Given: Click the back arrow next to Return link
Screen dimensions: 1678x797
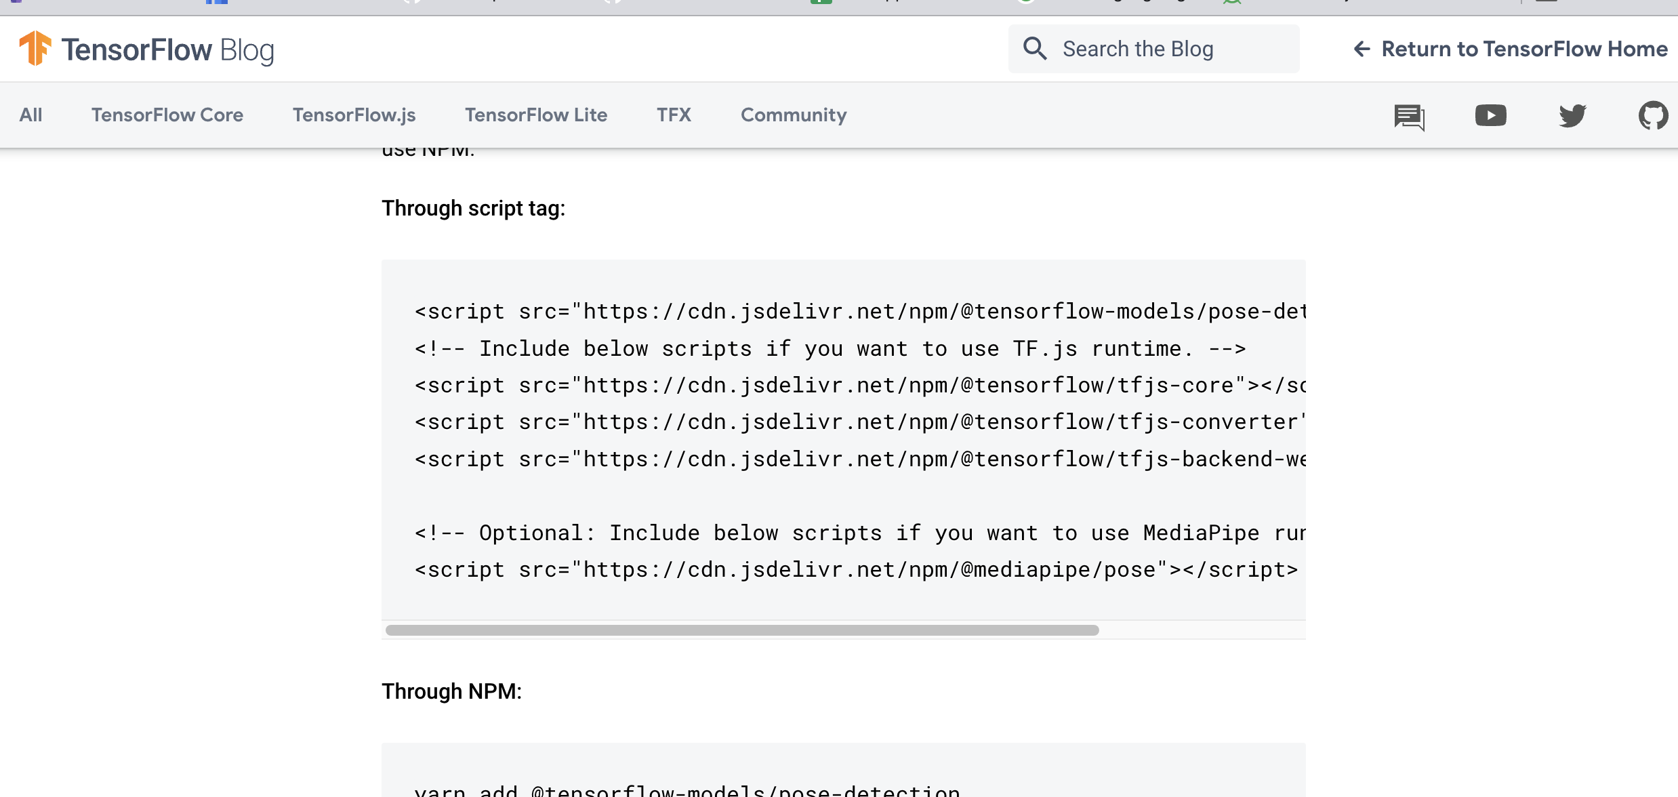Looking at the screenshot, I should [x=1362, y=49].
